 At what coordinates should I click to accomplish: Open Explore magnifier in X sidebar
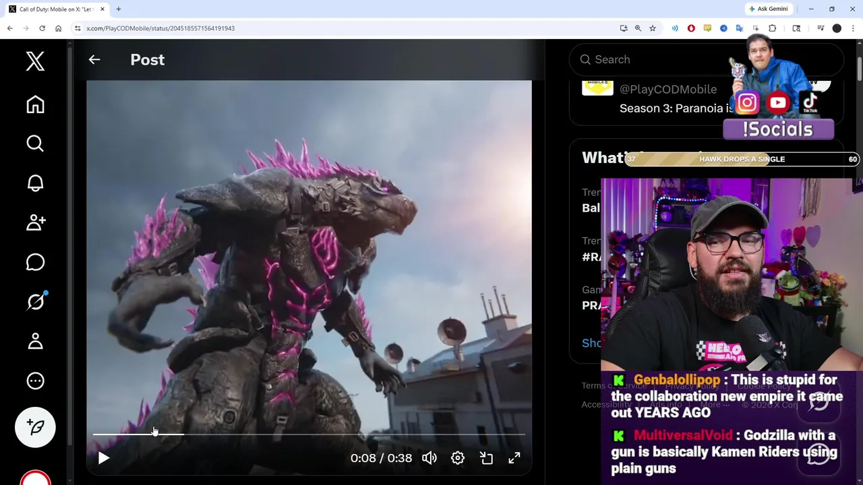point(35,143)
